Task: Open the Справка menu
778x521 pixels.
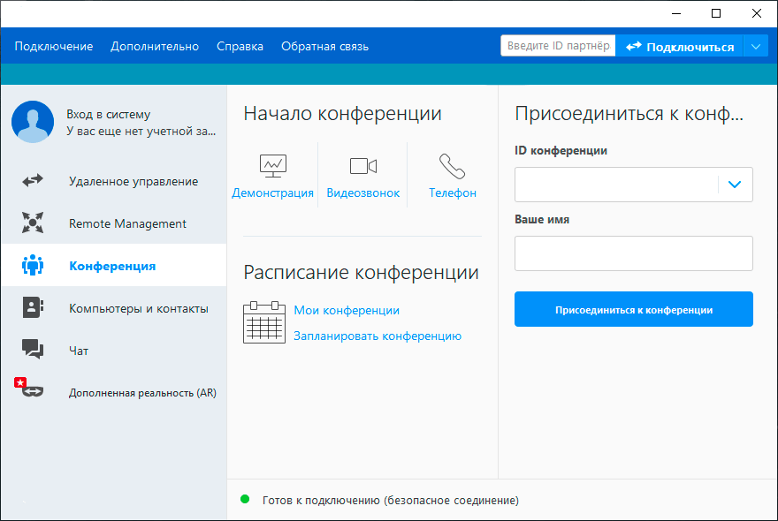Action: click(240, 47)
